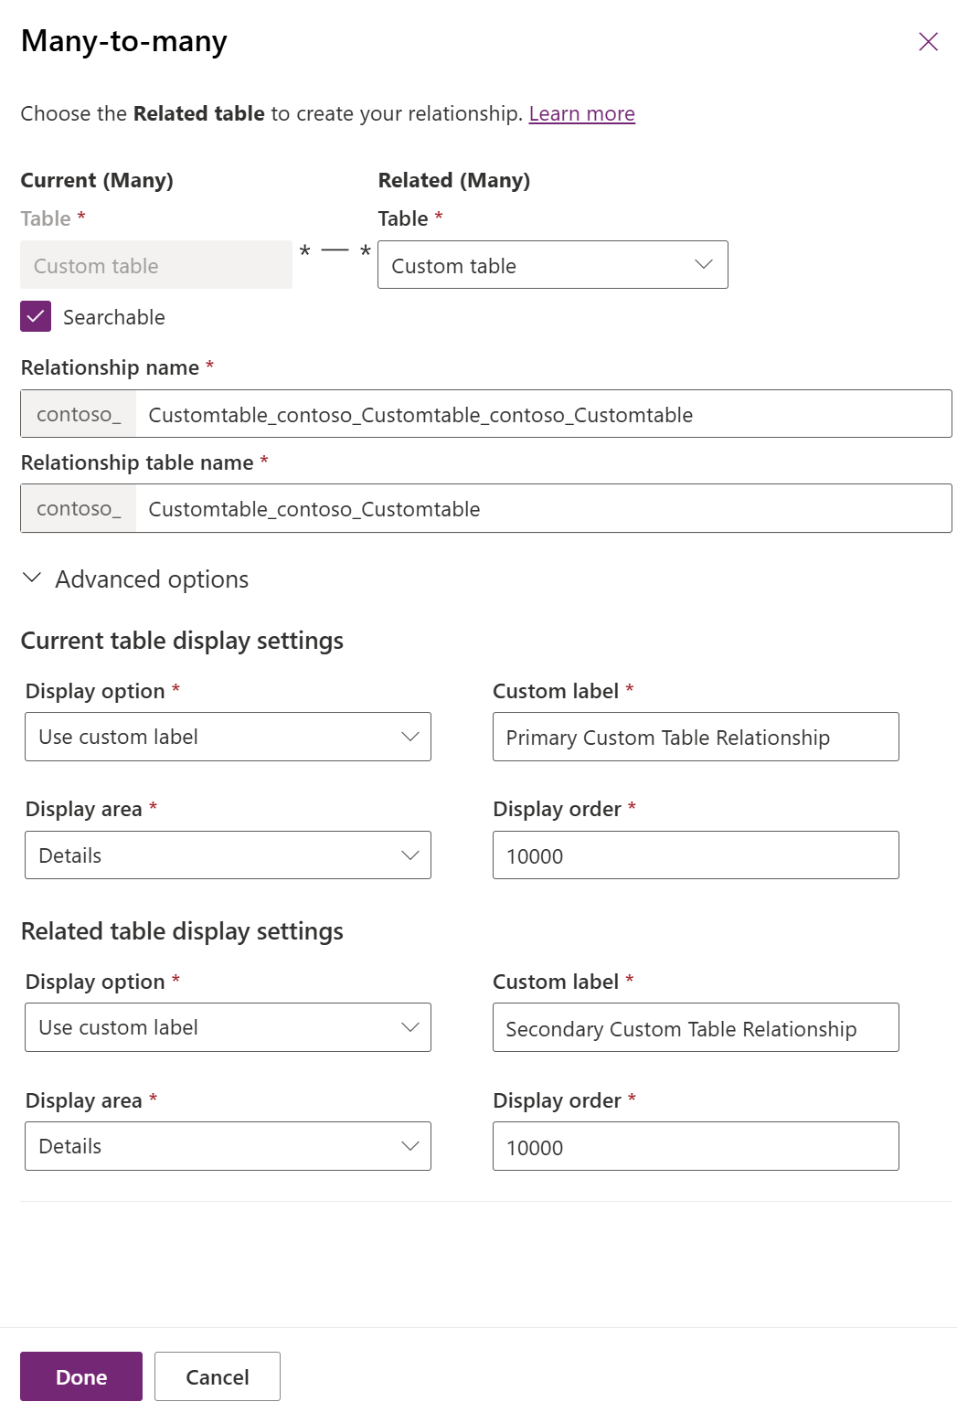Image resolution: width=957 pixels, height=1423 pixels.
Task: Click the Relationship table name field
Action: (543, 509)
